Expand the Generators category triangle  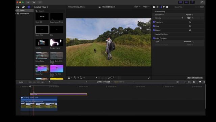click(x=16, y=14)
